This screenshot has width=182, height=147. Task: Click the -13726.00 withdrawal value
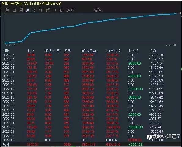135,89
